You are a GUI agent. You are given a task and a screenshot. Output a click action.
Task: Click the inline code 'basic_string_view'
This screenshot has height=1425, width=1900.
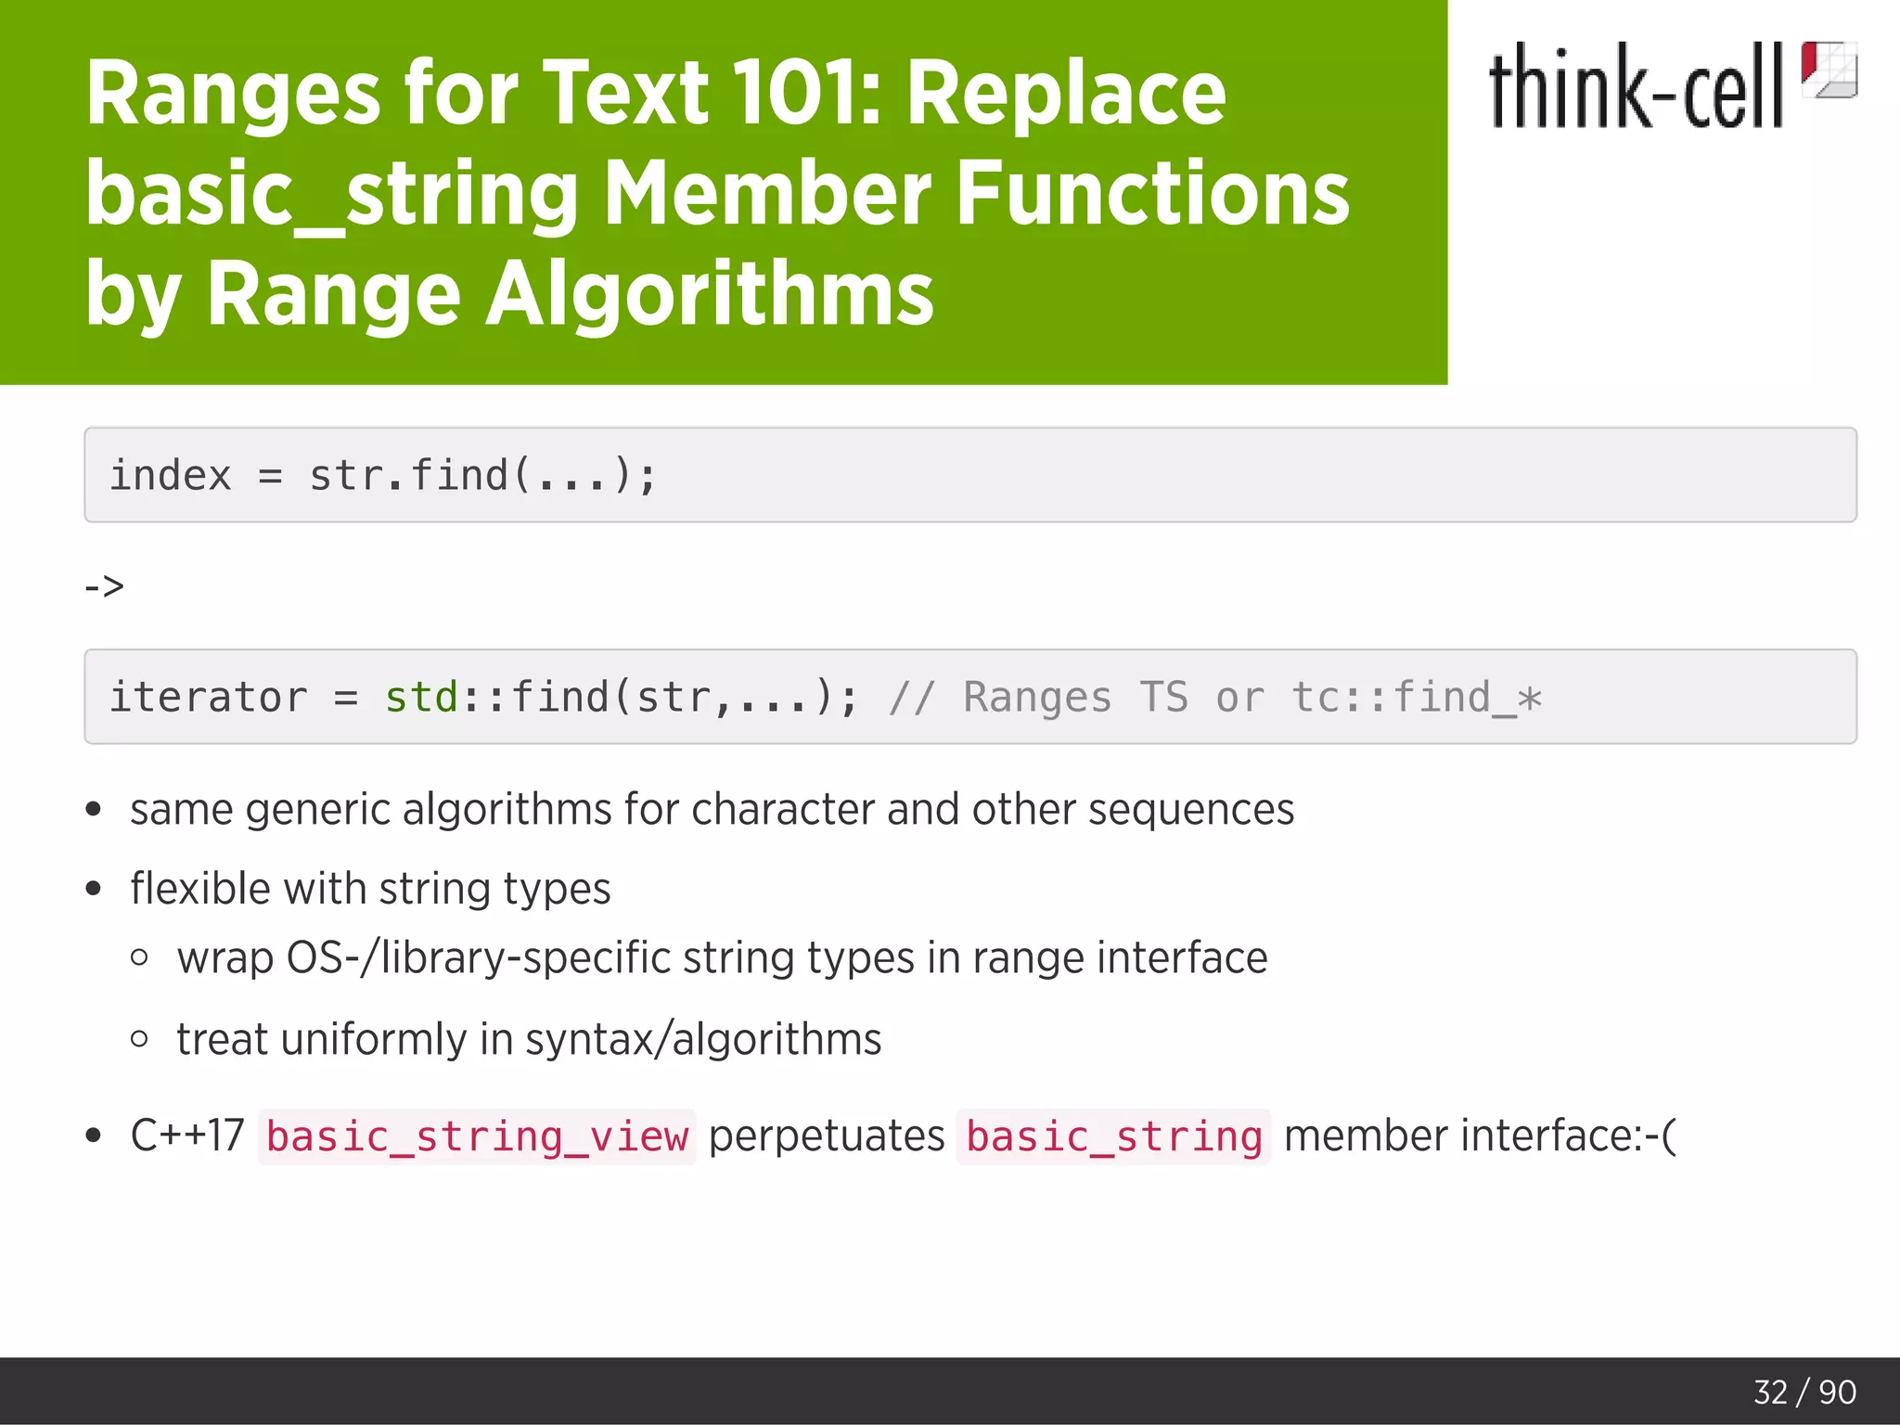(x=477, y=1136)
